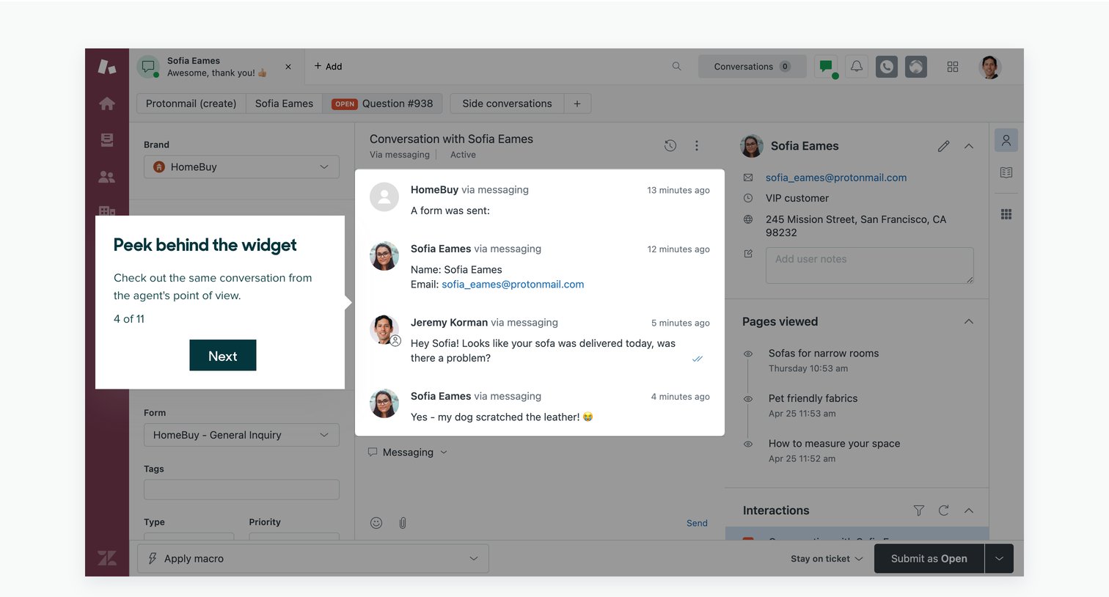Click the 245 Mission Street address text
This screenshot has width=1109, height=597.
click(855, 226)
